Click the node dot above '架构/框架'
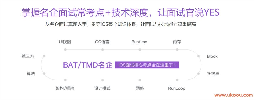The image size is (256, 100). tap(65, 80)
